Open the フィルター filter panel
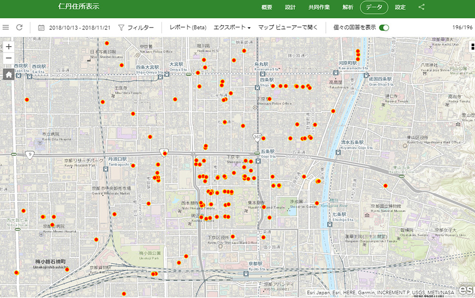The height and width of the screenshot is (298, 475). coord(136,28)
